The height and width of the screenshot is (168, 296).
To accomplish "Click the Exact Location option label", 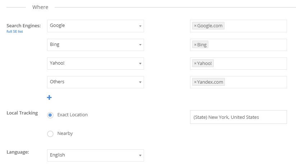I will click(73, 115).
